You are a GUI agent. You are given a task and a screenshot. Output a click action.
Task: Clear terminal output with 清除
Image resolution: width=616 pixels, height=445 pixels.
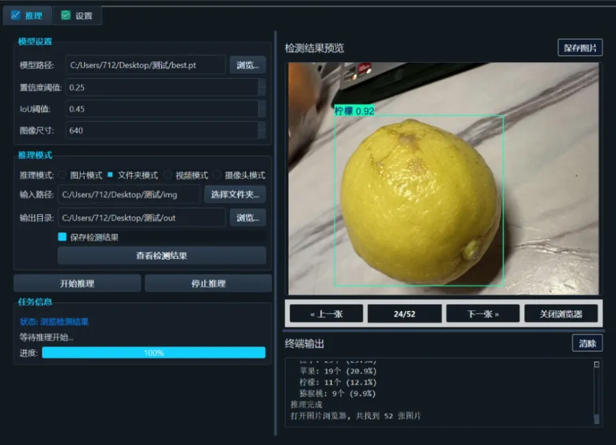click(586, 343)
